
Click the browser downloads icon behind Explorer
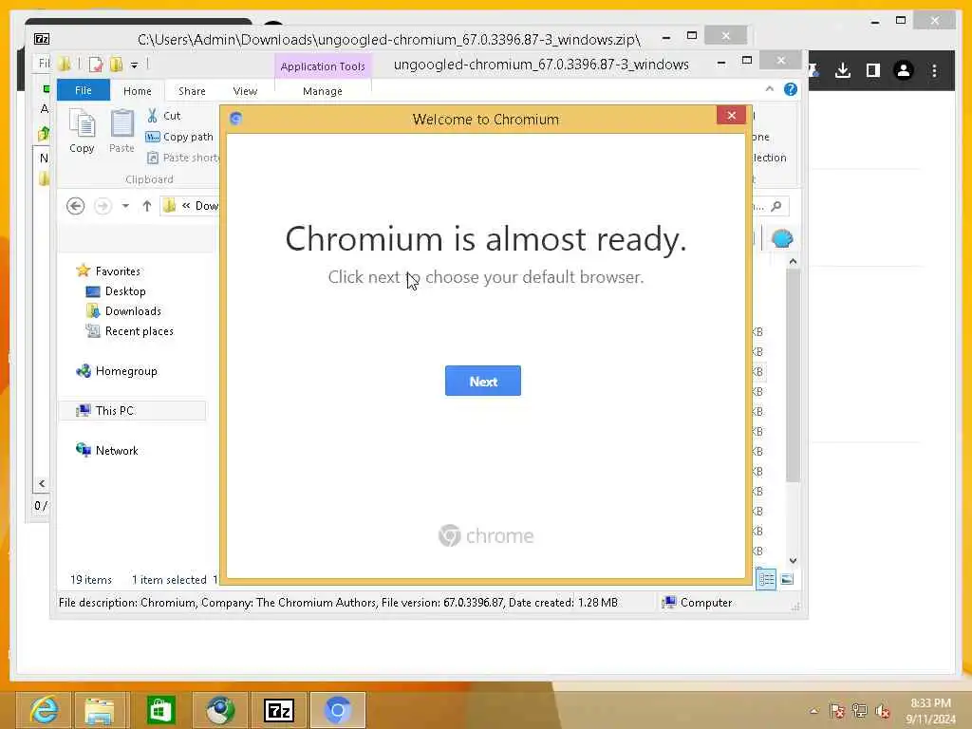[843, 70]
